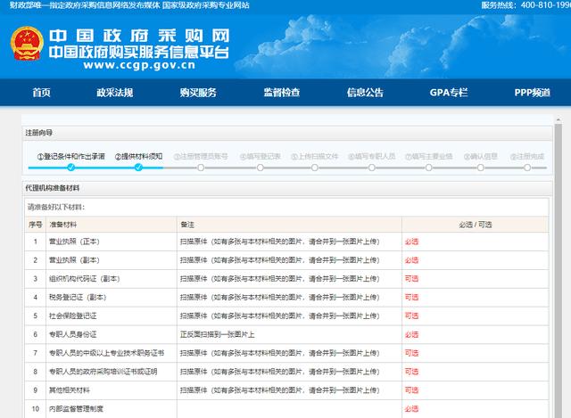Screen dimensions: 571x418
Task: Open the 首页 navigation tab
Action: click(41, 93)
